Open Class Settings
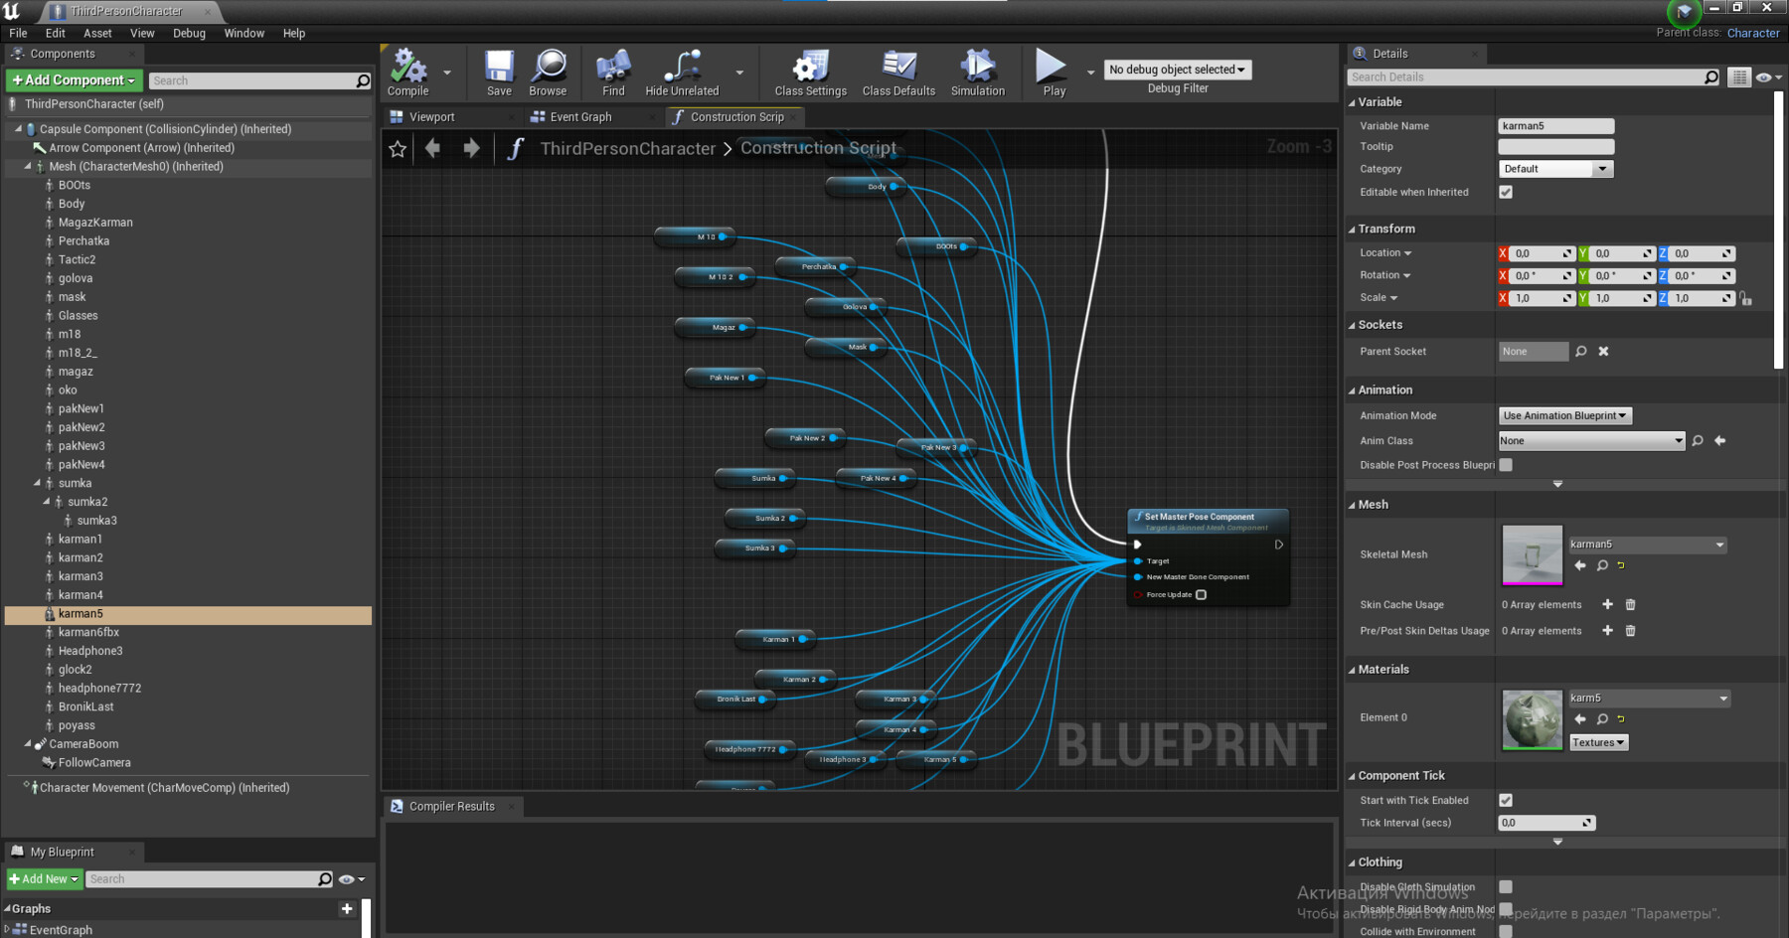This screenshot has width=1789, height=938. pyautogui.click(x=810, y=68)
